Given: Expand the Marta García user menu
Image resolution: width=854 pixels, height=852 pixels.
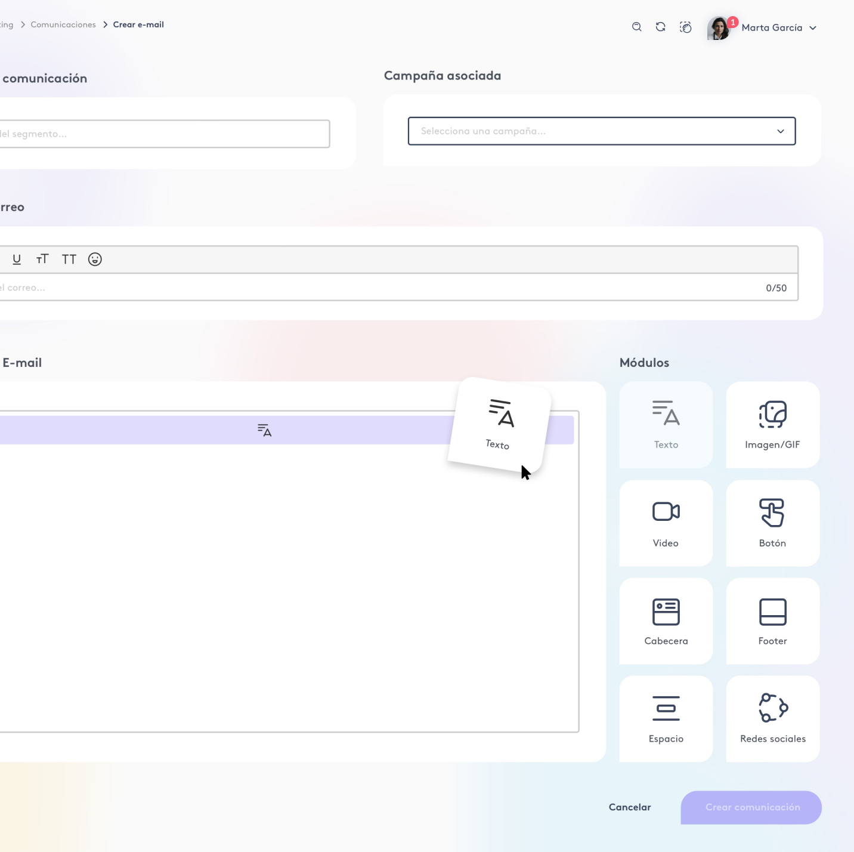Looking at the screenshot, I should coord(778,28).
